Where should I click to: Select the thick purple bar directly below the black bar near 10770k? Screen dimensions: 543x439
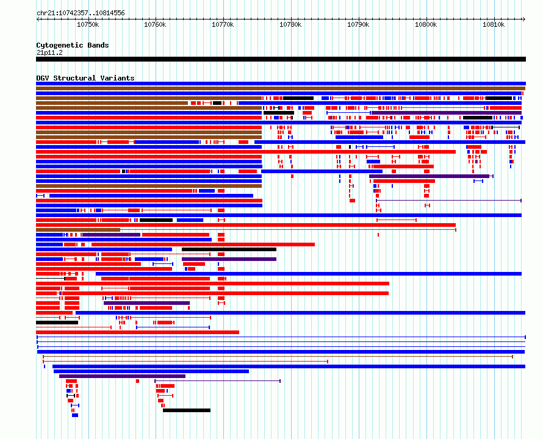(x=229, y=259)
